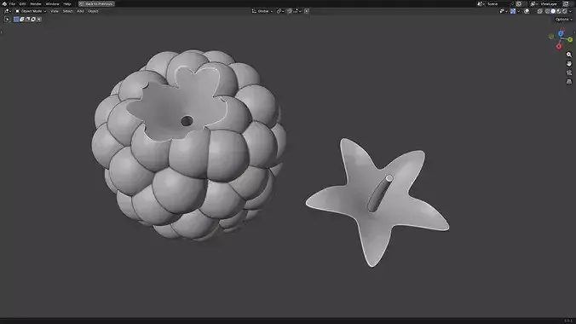576x324 pixels.
Task: Click the new view layer icon
Action: point(566,3)
